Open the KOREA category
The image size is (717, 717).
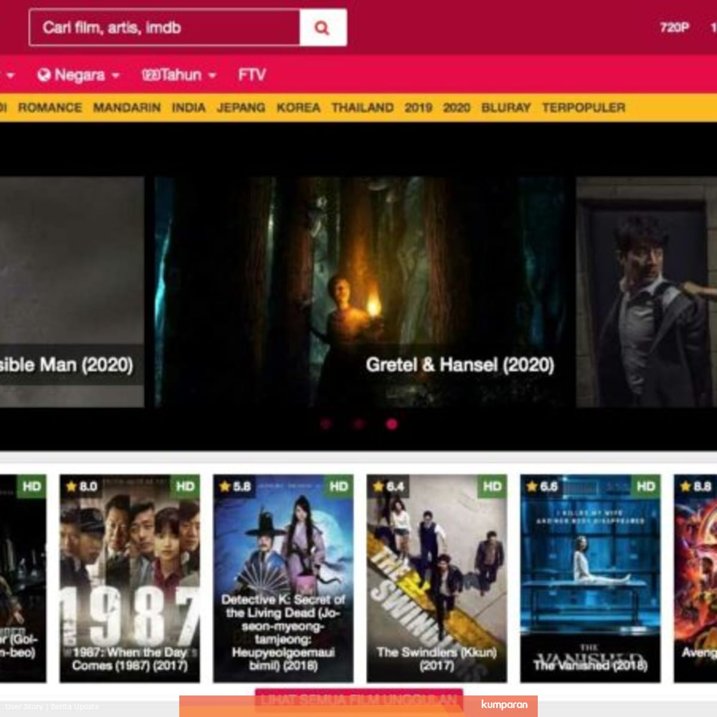298,108
